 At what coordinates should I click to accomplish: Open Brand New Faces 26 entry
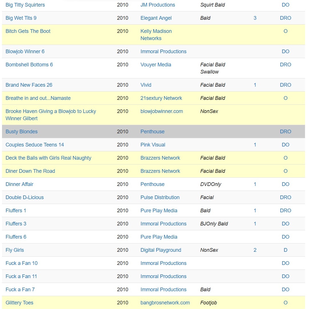(x=29, y=85)
